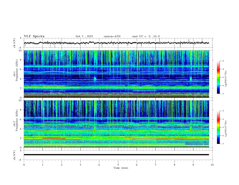Select the 'start UT = 0 :10: 0' text
This screenshot has width=239, height=185.
146,36
